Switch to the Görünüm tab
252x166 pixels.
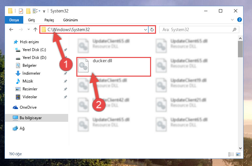point(70,20)
